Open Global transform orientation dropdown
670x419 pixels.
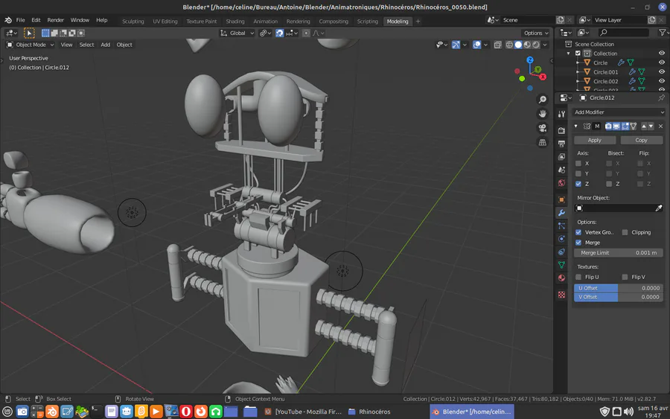pyautogui.click(x=237, y=33)
